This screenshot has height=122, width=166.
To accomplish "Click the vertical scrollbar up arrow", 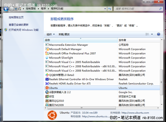I will click(162, 40).
